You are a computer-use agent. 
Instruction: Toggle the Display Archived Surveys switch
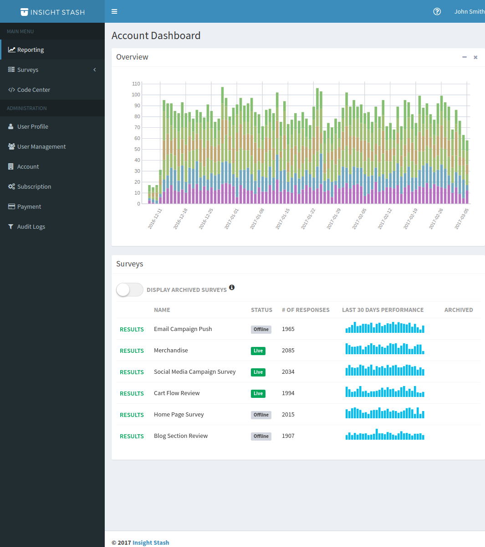(130, 290)
